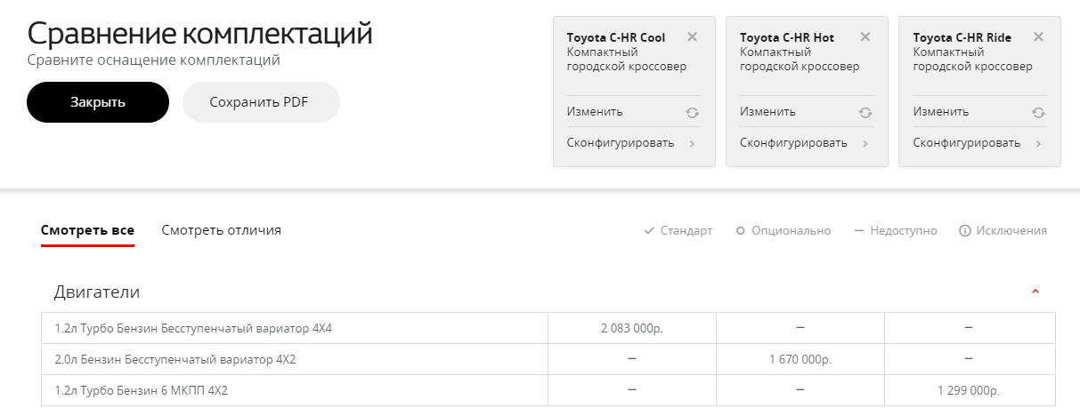Switch to Смотреть отличия tab
The width and height of the screenshot is (1080, 408).
(x=222, y=230)
